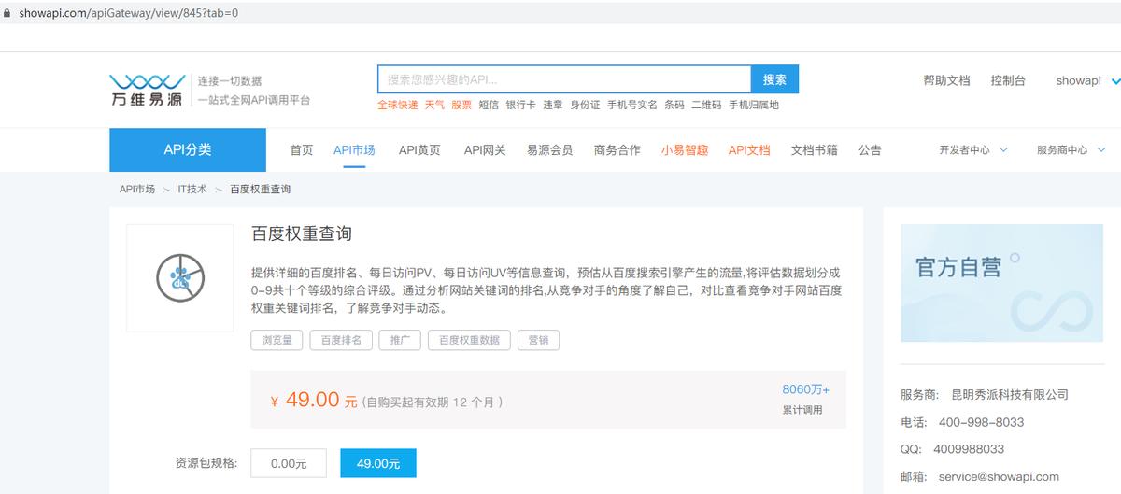Click the 搜索 search button
The height and width of the screenshot is (494, 1121).
[x=775, y=79]
